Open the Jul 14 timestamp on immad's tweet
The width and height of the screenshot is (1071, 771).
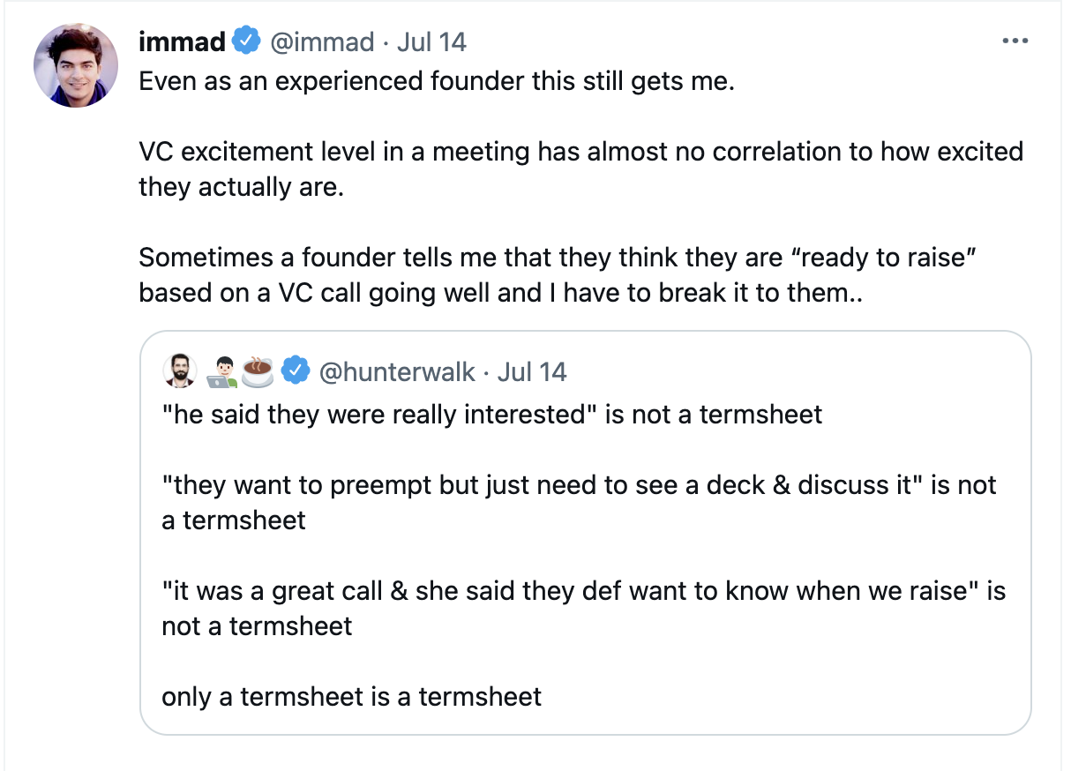pos(431,41)
